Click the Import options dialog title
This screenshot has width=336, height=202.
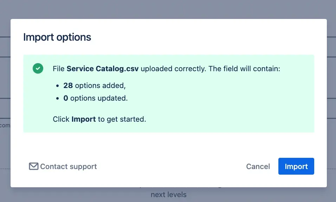[x=57, y=37]
